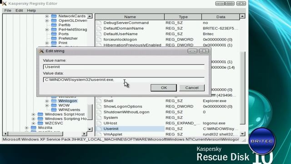Viewport: 291px width, 164px height.
Task: Sort values by the Data column header
Action: (x=221, y=17)
